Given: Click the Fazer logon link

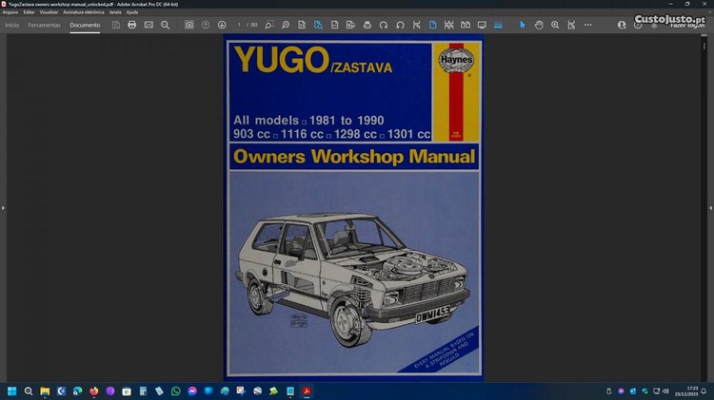Looking at the screenshot, I should point(684,26).
